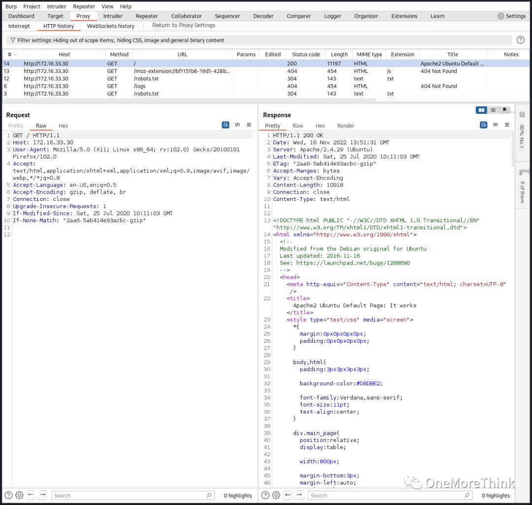Go to previous match in the Response panel

pos(288,495)
